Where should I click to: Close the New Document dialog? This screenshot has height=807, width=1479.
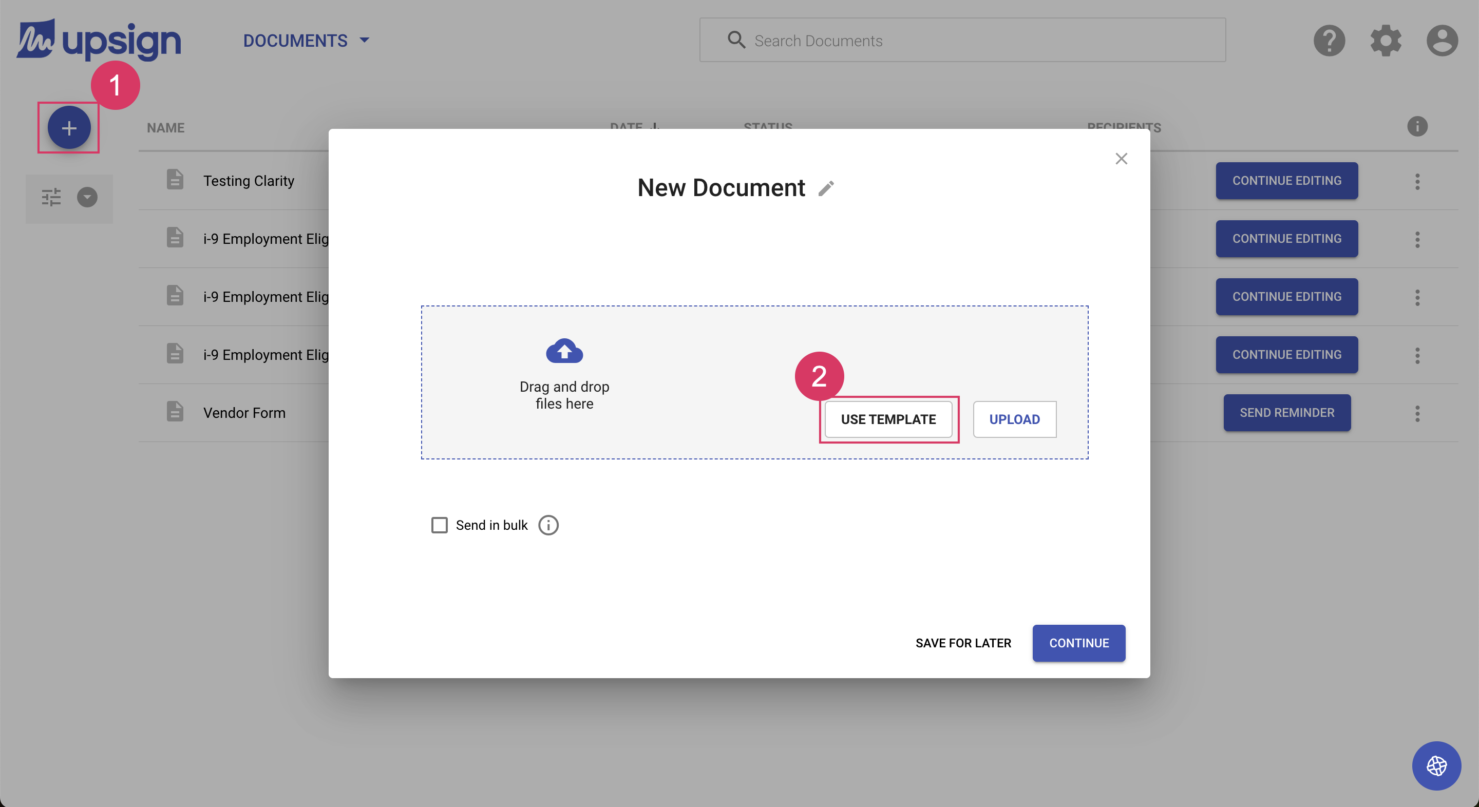[1121, 159]
